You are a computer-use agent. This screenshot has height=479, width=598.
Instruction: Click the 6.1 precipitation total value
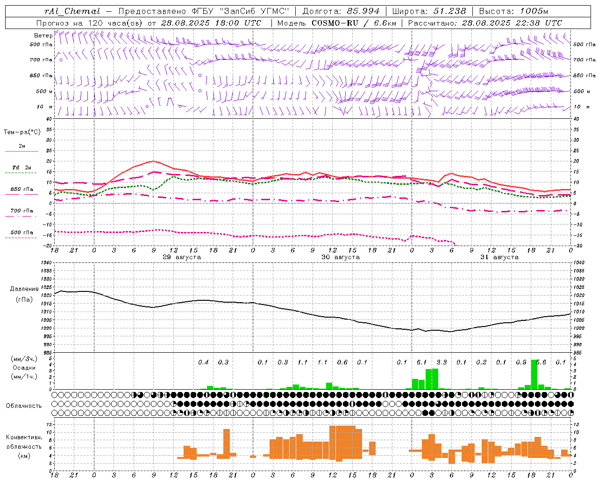[421, 362]
